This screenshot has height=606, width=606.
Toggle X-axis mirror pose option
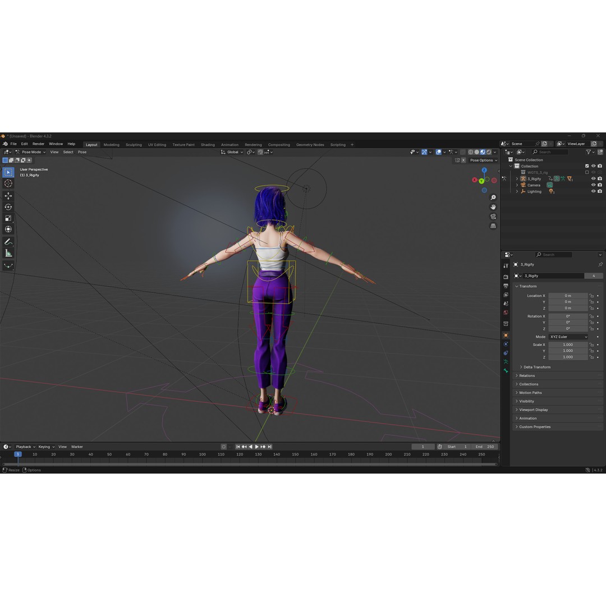click(x=463, y=160)
